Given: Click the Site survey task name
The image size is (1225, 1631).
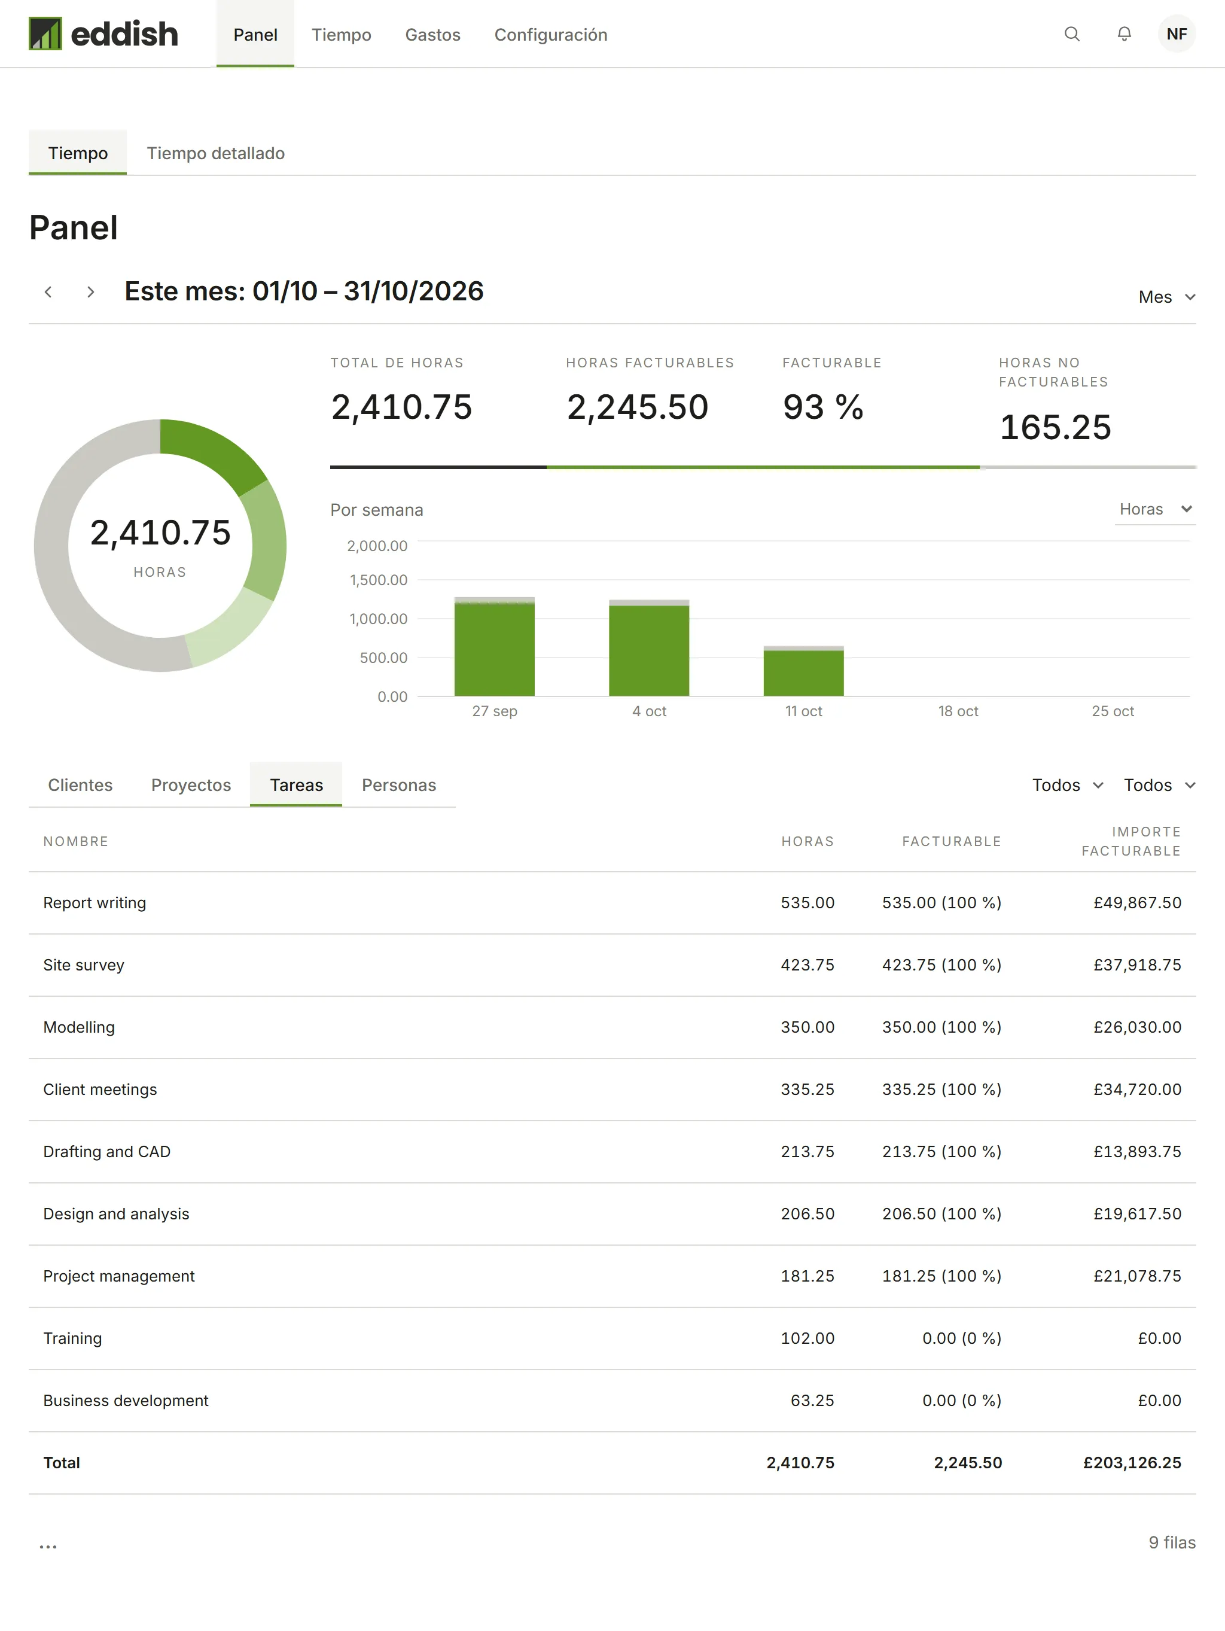Looking at the screenshot, I should click(83, 965).
